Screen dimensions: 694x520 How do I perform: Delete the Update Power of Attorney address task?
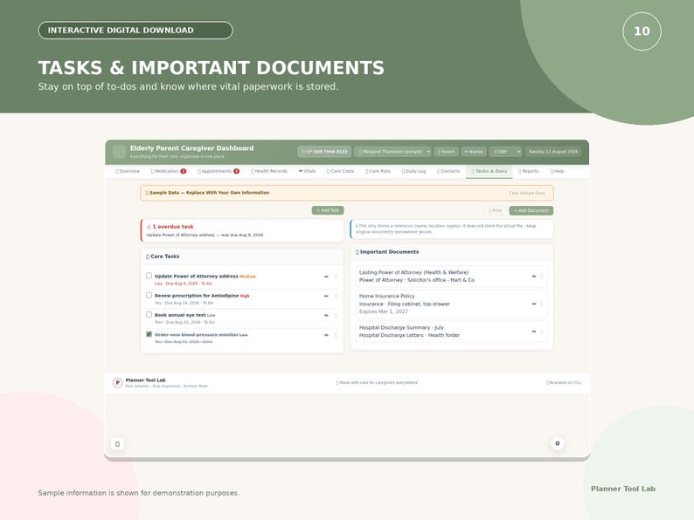pos(336,277)
